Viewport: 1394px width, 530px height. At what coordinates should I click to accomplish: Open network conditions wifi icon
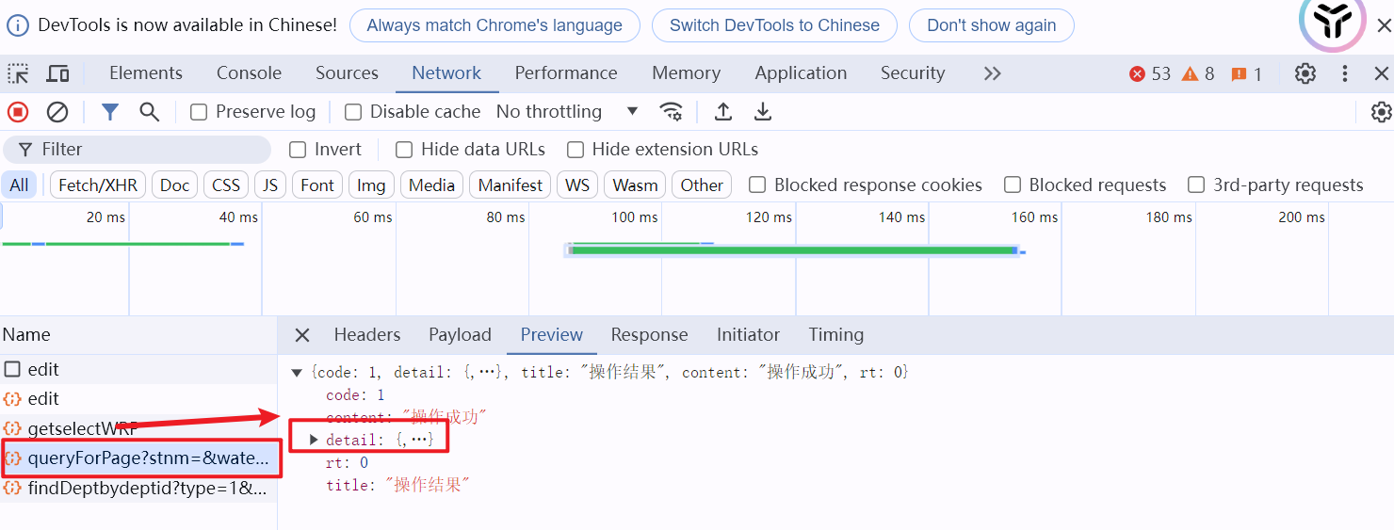672,112
